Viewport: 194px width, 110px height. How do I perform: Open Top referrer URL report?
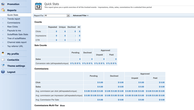click(15, 46)
